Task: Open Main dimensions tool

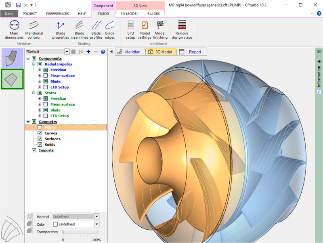Action: coord(14,30)
